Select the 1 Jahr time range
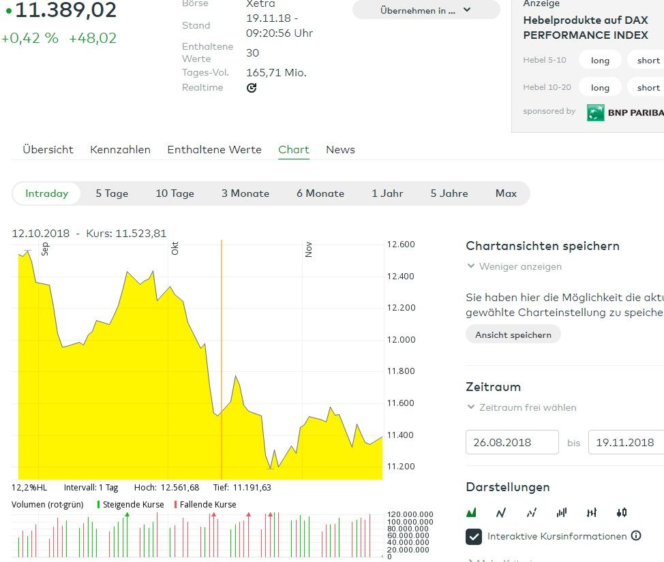This screenshot has height=562, width=664. (x=387, y=193)
